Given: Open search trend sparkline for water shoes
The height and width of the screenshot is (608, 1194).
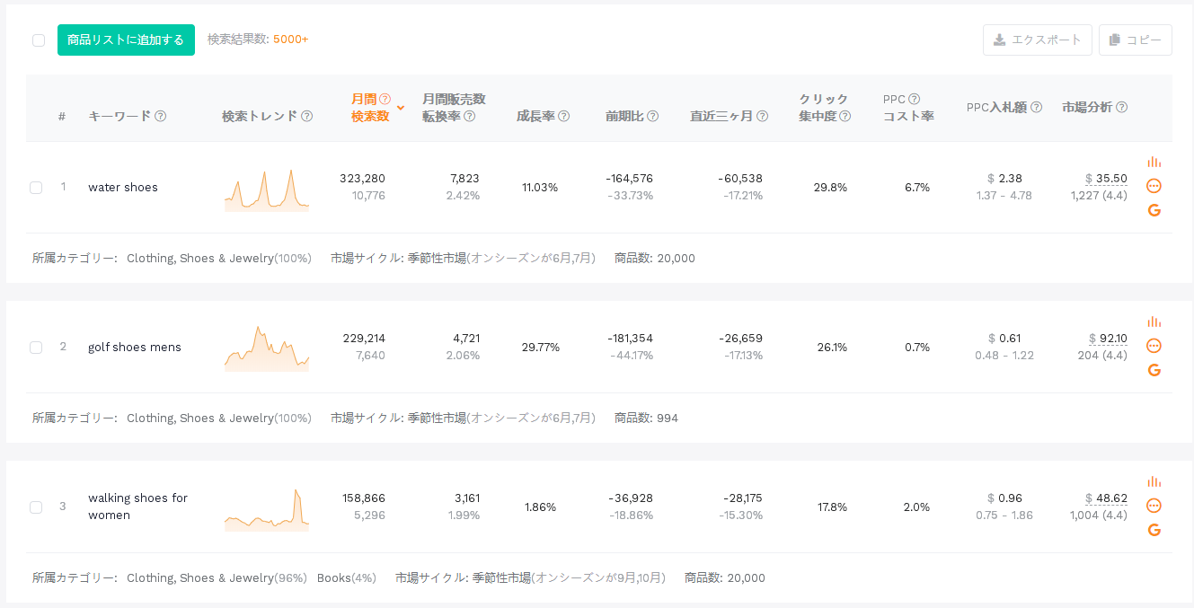Looking at the screenshot, I should coord(266,189).
